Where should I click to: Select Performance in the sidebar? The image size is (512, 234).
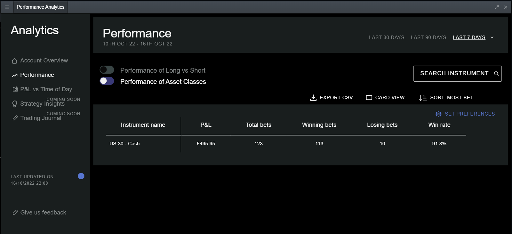[x=37, y=75]
